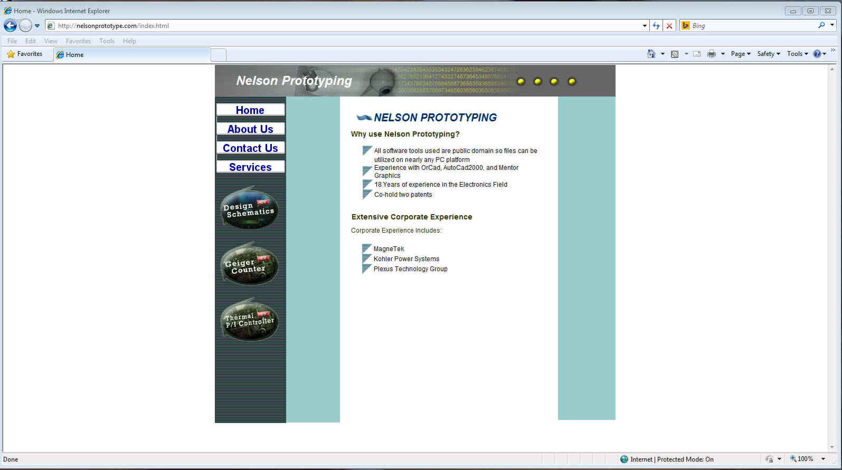Open the About Us page link
Viewport: 842px width, 470px height.
250,129
